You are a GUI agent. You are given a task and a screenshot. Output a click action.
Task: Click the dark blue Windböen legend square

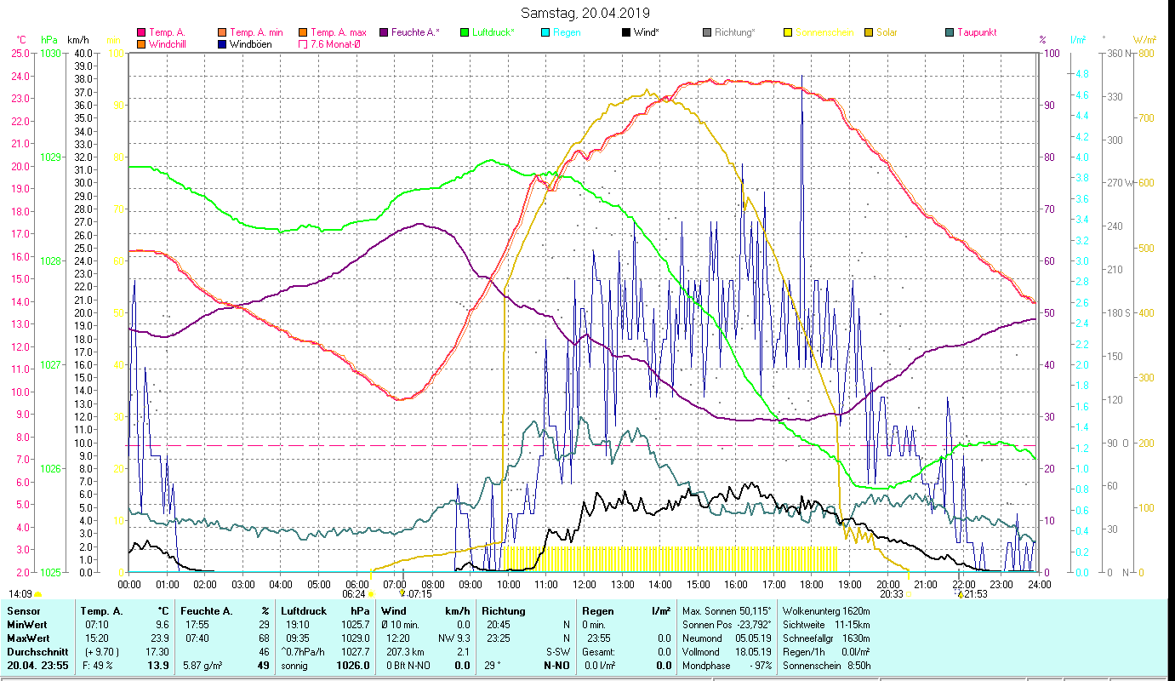(x=222, y=44)
